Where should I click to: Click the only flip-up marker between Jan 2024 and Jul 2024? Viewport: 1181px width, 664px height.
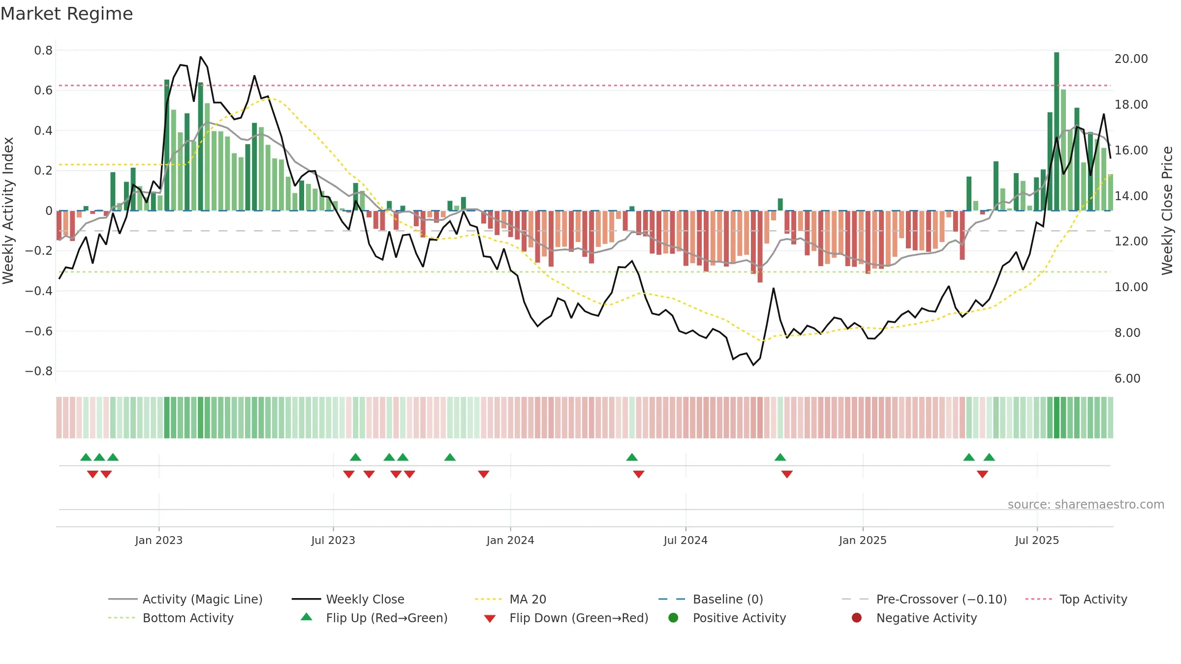click(632, 457)
